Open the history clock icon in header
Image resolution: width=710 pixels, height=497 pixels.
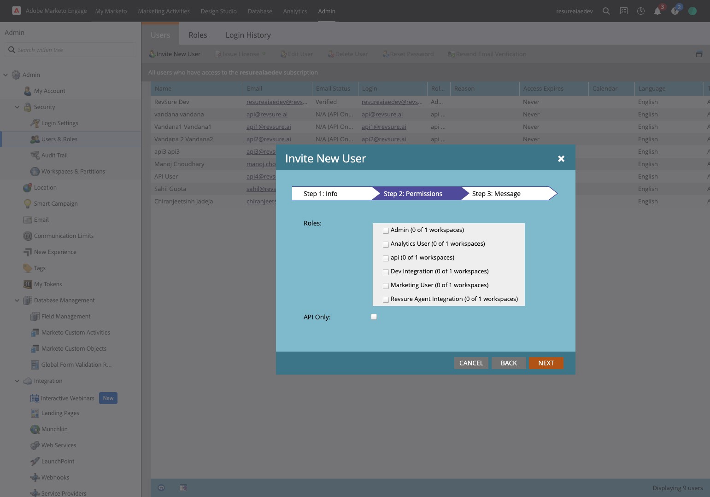[641, 11]
